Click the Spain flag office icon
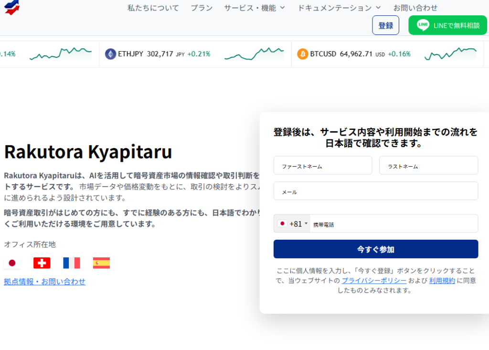The image size is (489, 350). [101, 263]
